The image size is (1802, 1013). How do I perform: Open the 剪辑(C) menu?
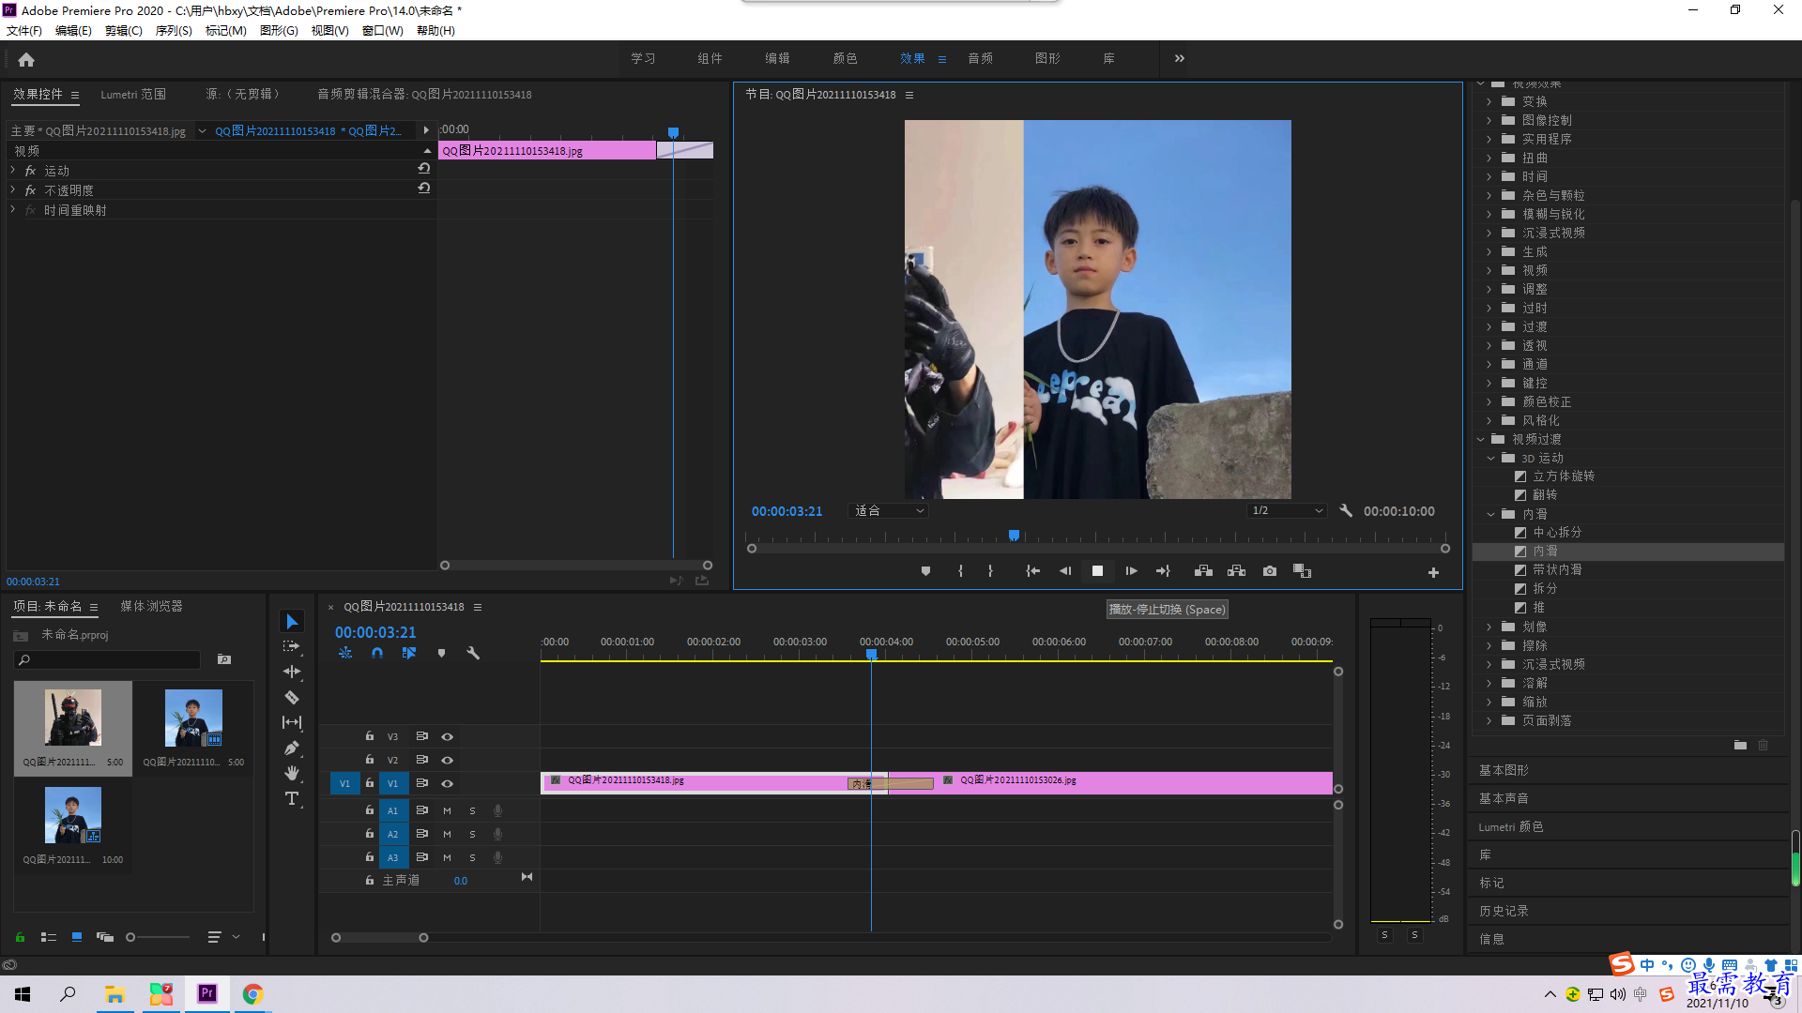(124, 30)
